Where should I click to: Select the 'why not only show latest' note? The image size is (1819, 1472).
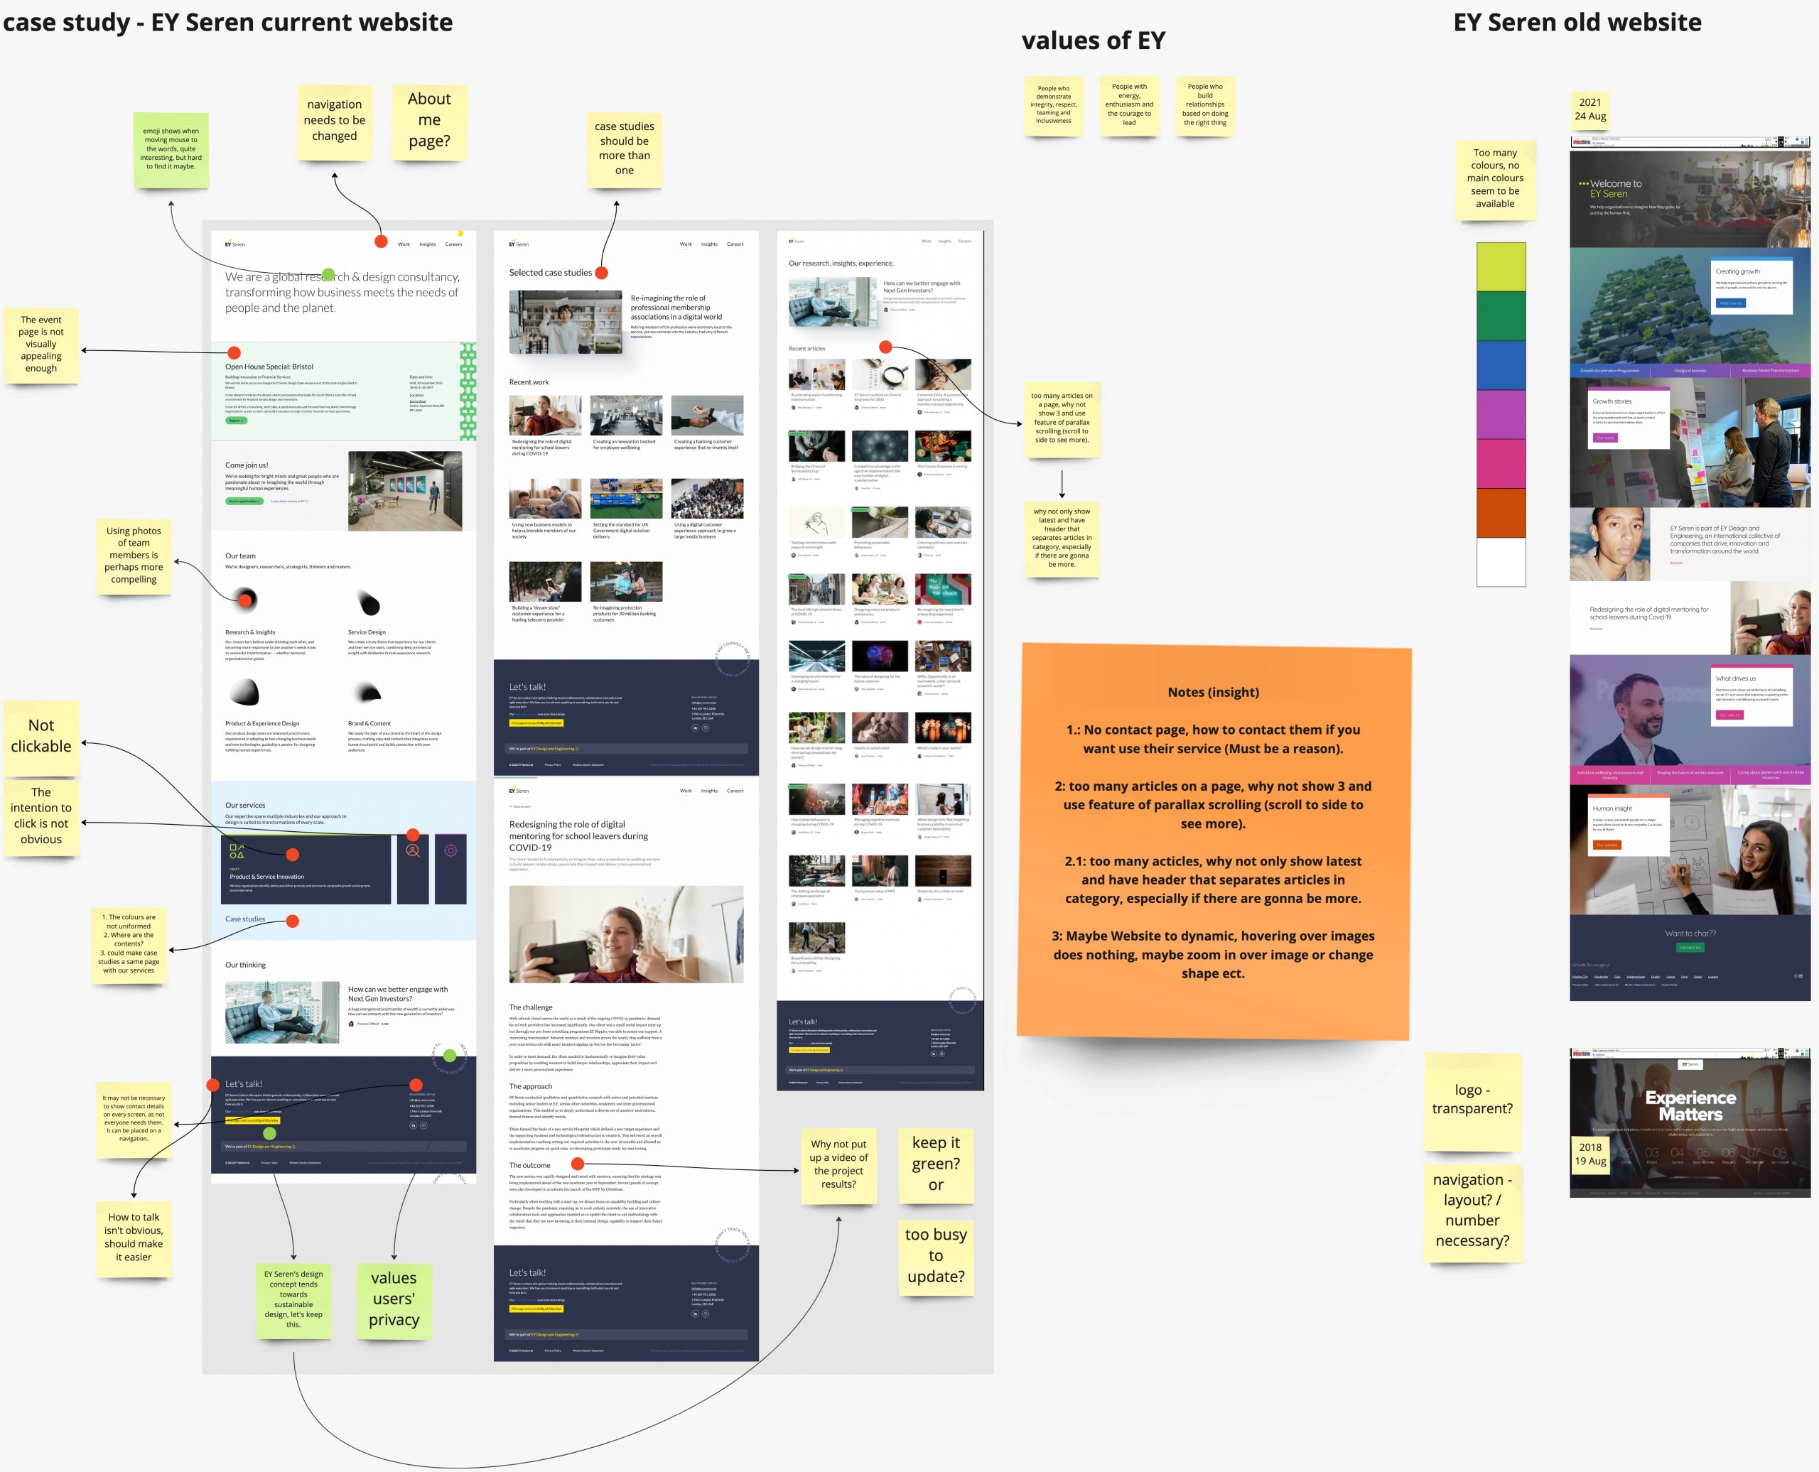(x=1062, y=539)
